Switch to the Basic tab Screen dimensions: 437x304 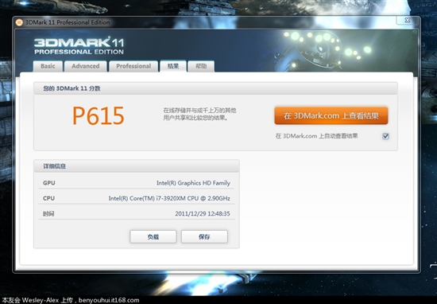(x=48, y=66)
